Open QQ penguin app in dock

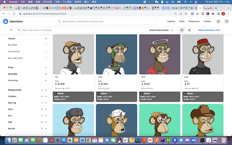coord(119,140)
